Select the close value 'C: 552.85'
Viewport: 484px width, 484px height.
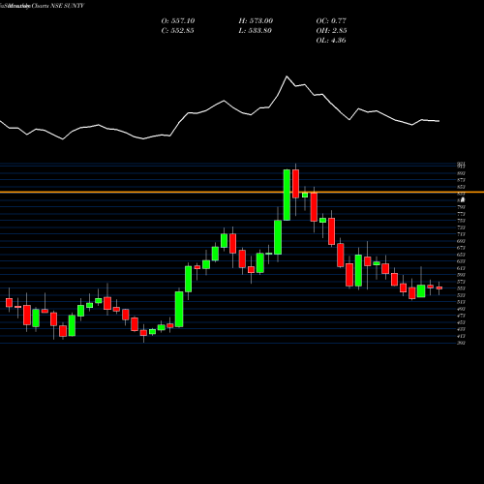click(x=177, y=31)
